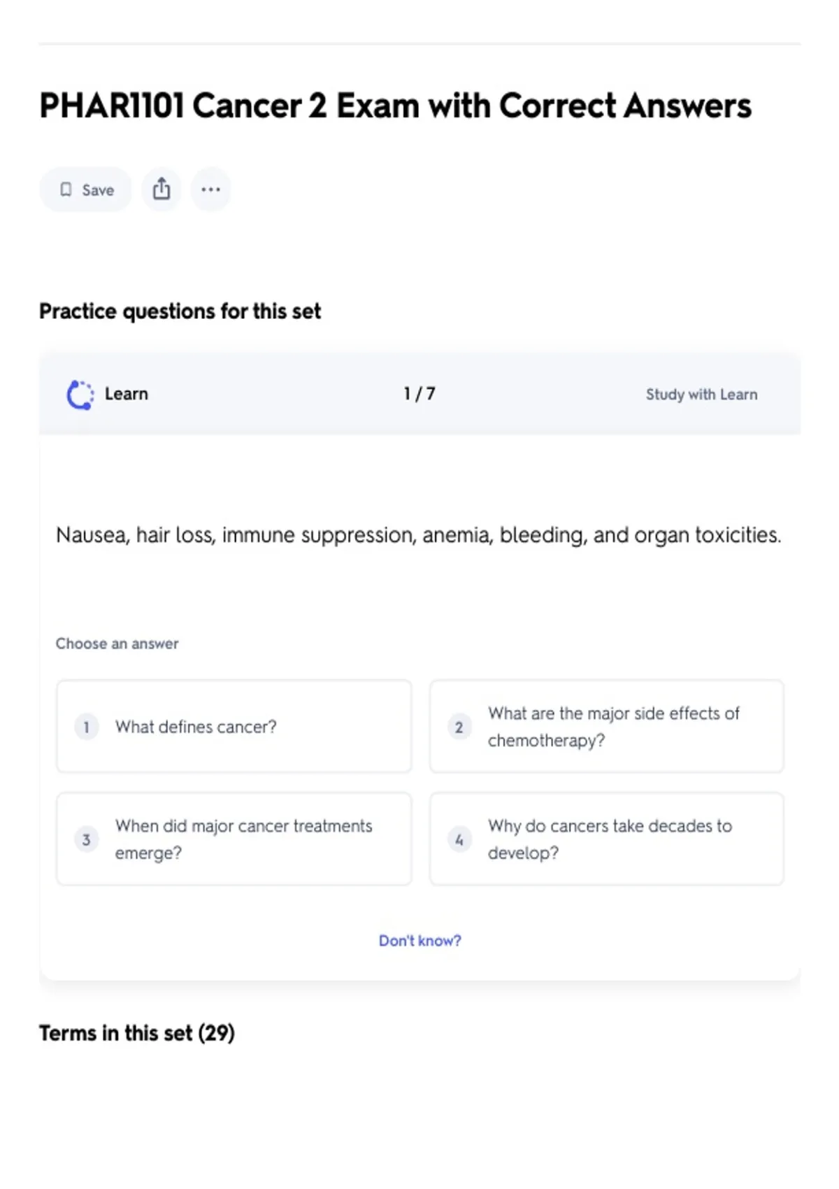Click the question text about nausea and hair loss
839x1189 pixels.
pyautogui.click(x=419, y=535)
